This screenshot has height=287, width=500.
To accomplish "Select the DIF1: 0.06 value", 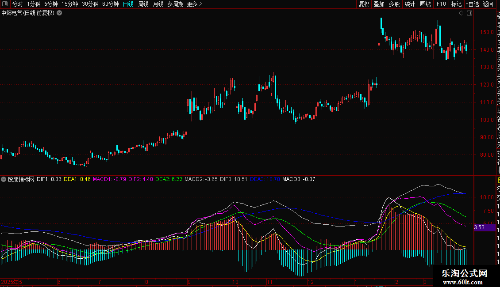I will (49, 179).
